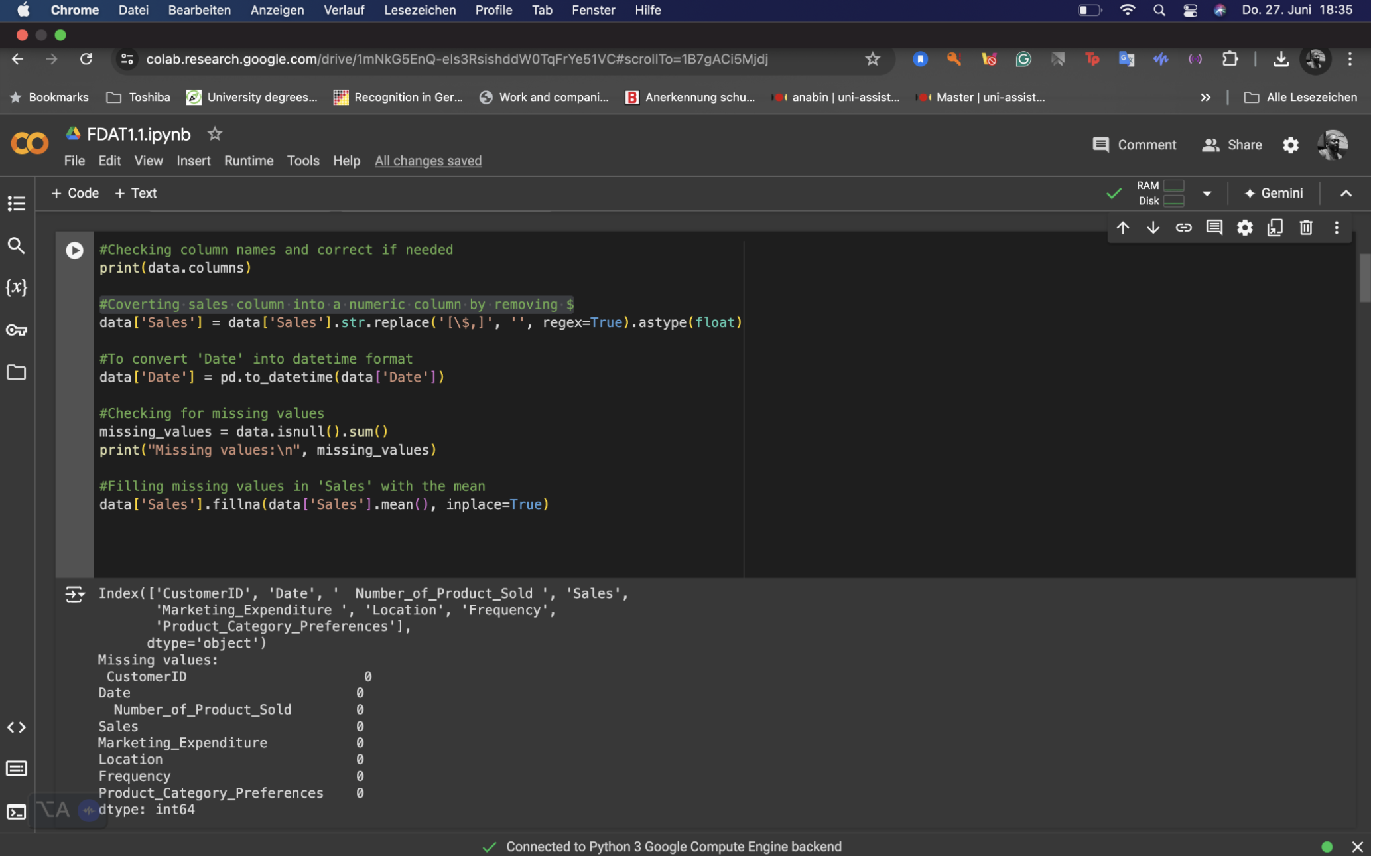Move cell up with arrow icon

click(1122, 228)
